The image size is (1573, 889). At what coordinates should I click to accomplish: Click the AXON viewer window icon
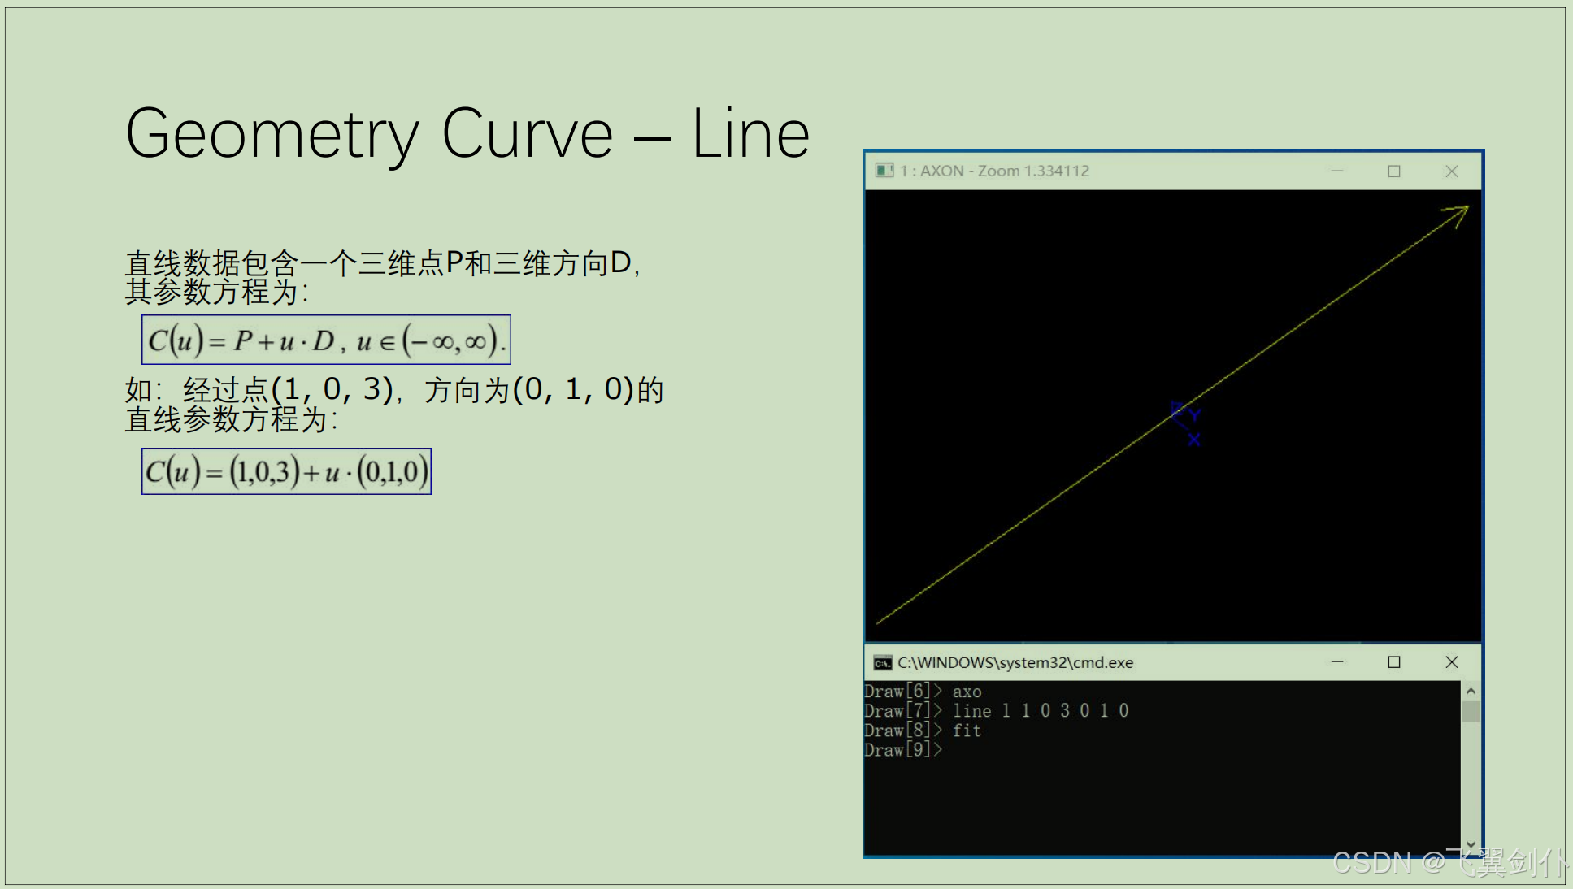[884, 171]
